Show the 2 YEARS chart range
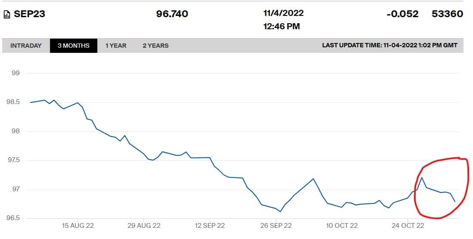 (x=156, y=46)
